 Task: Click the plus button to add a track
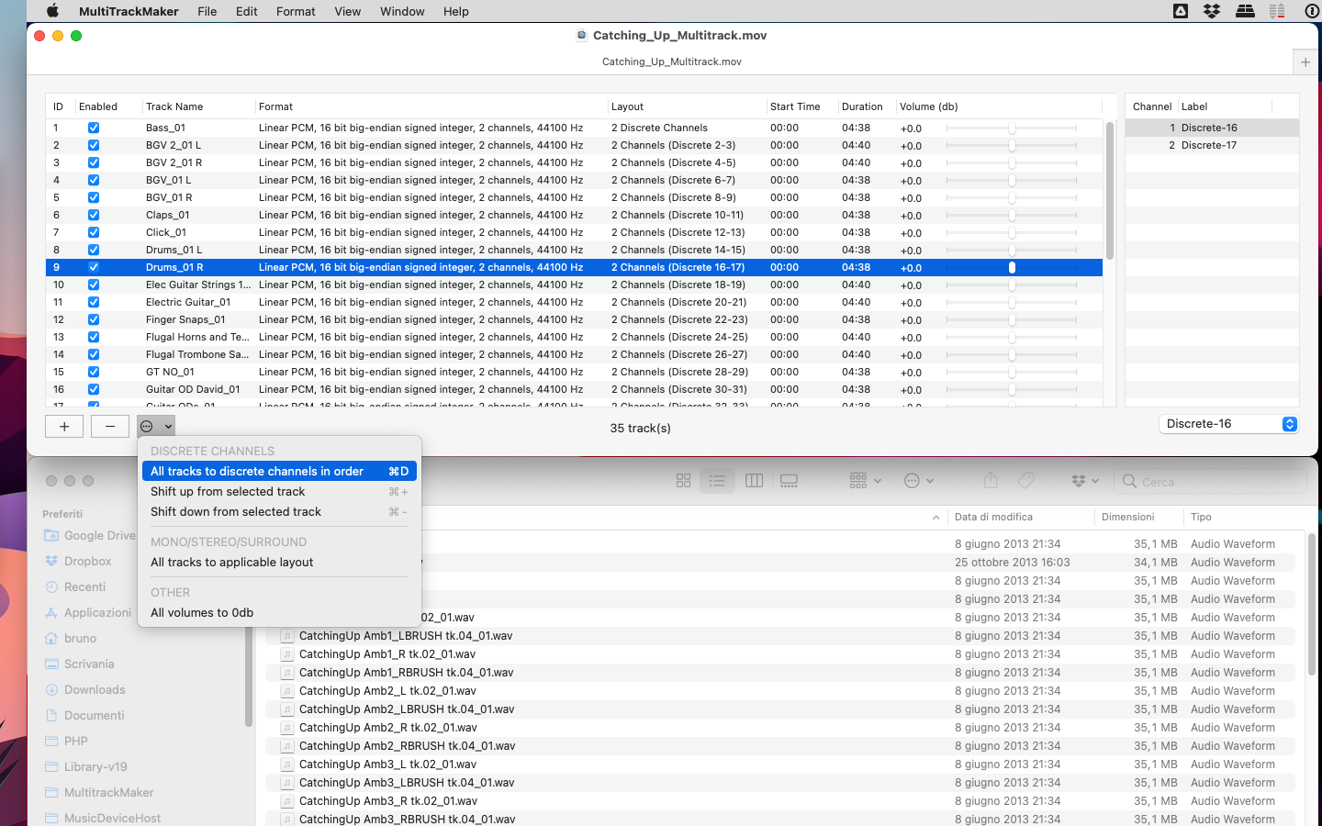64,427
